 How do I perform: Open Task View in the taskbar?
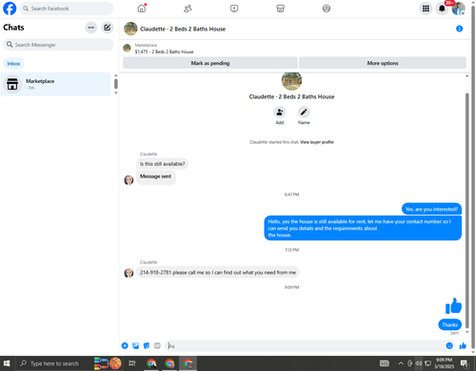pyautogui.click(x=132, y=363)
